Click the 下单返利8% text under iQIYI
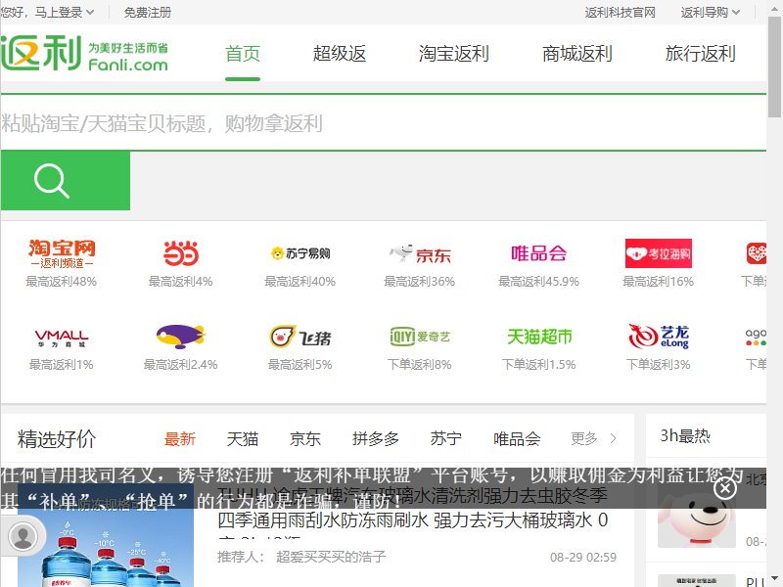This screenshot has height=587, width=783. click(x=420, y=365)
